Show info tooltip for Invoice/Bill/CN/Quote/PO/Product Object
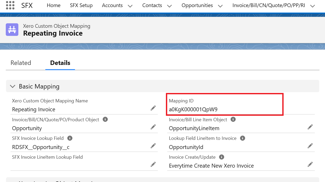 tap(105, 119)
